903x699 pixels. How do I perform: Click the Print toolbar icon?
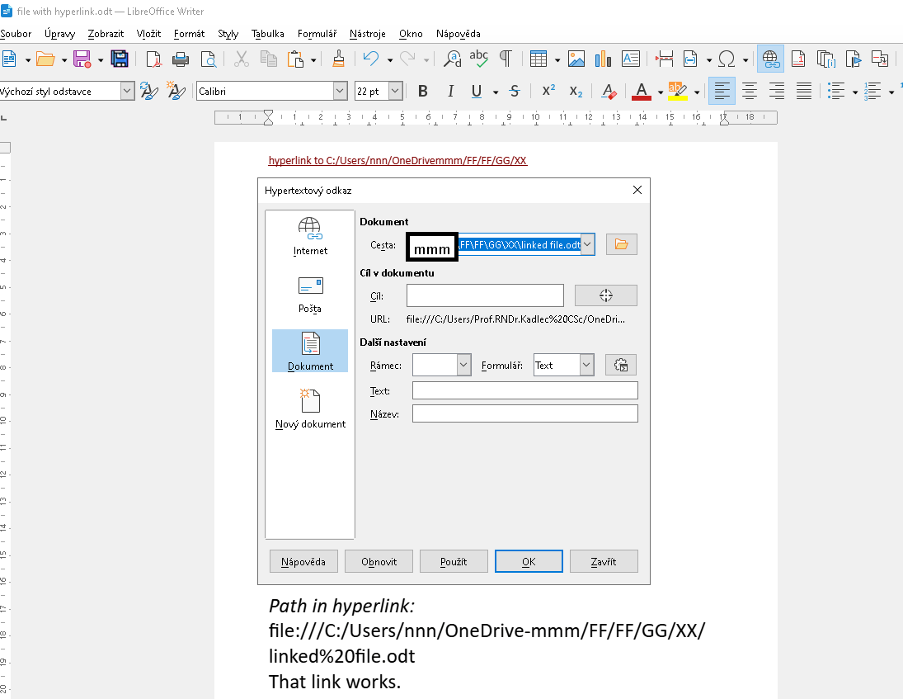[x=181, y=59]
